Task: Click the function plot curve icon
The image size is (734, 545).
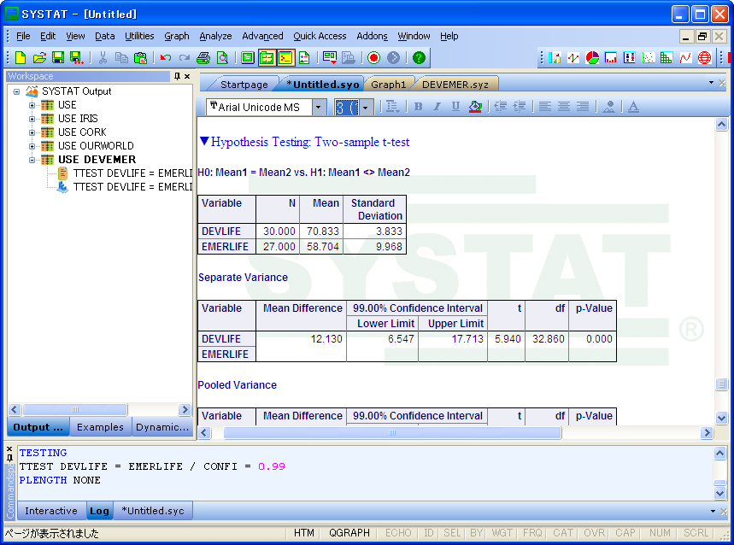Action: point(685,57)
